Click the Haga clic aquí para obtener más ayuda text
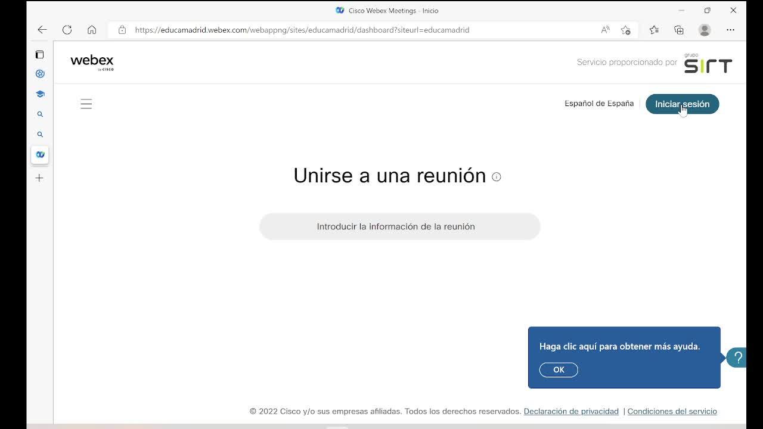Screen dimensions: 763x429 coord(619,346)
